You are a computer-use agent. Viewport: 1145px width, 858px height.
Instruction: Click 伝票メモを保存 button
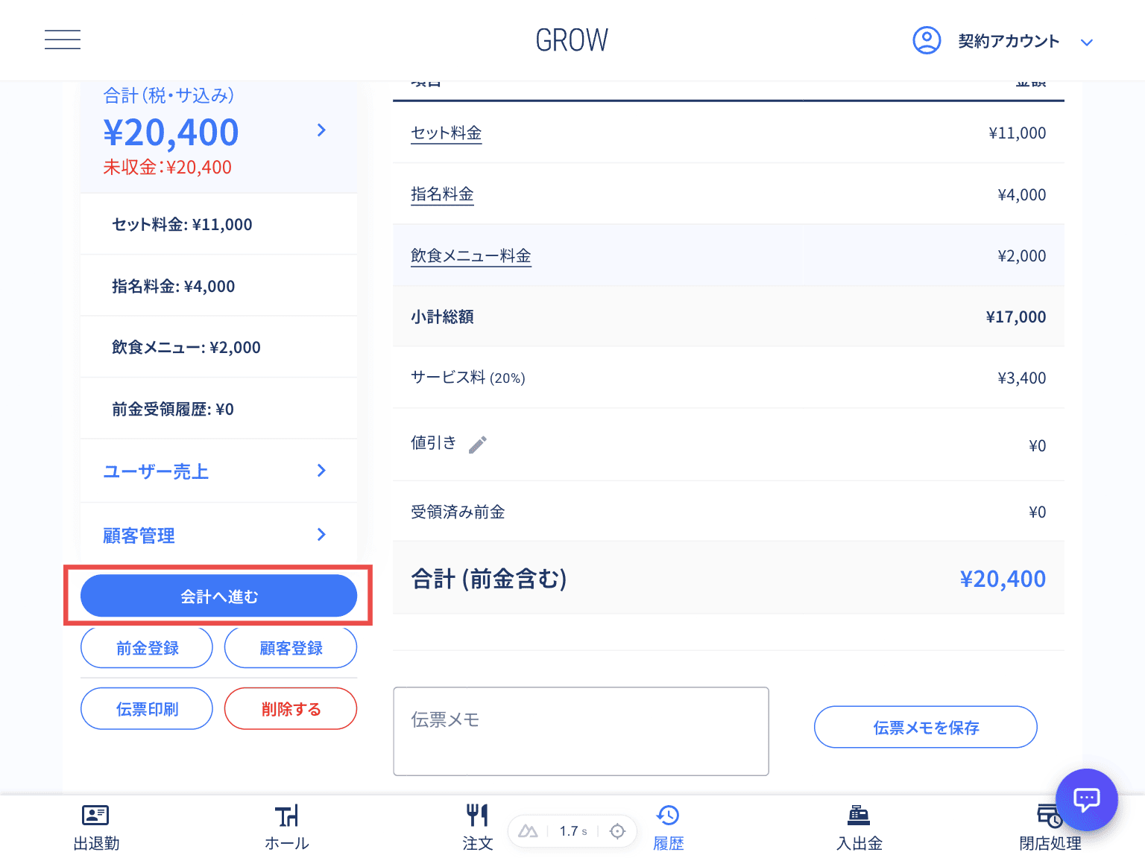click(x=925, y=727)
